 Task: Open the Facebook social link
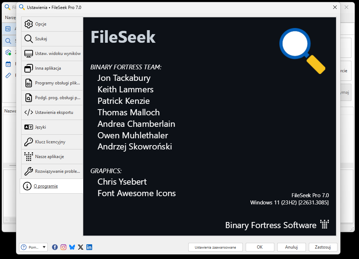click(55, 247)
